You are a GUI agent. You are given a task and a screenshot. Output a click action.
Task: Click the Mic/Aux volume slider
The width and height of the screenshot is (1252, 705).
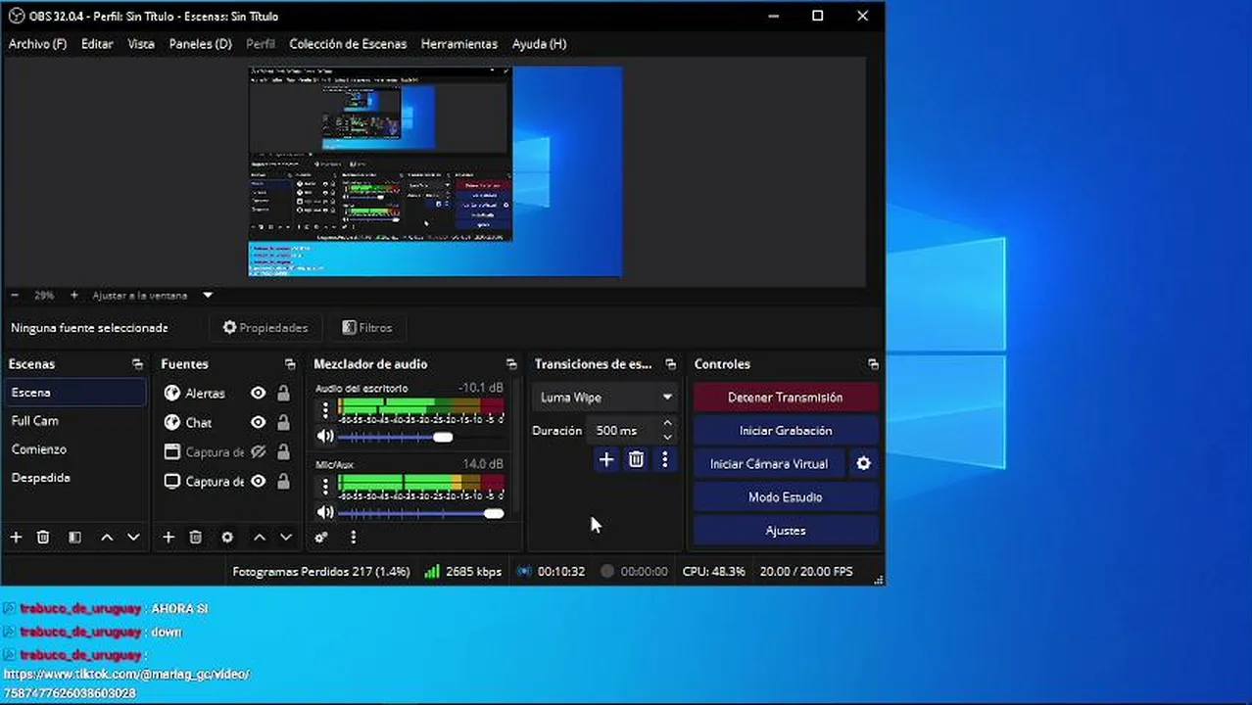[420, 513]
